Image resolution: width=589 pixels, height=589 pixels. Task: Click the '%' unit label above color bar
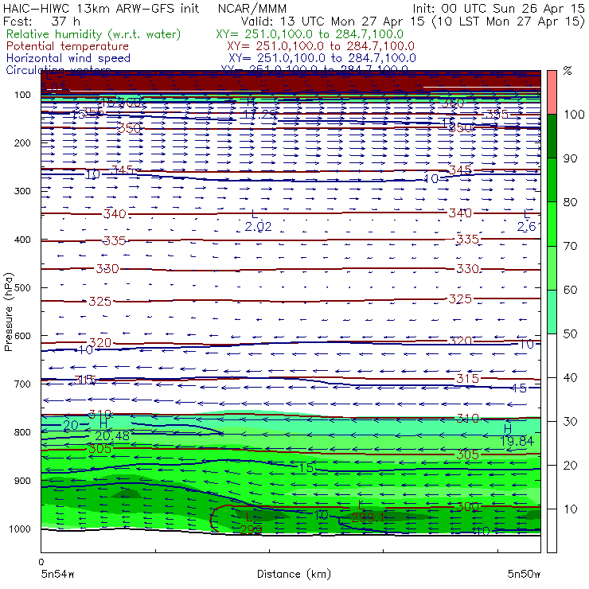click(x=568, y=71)
